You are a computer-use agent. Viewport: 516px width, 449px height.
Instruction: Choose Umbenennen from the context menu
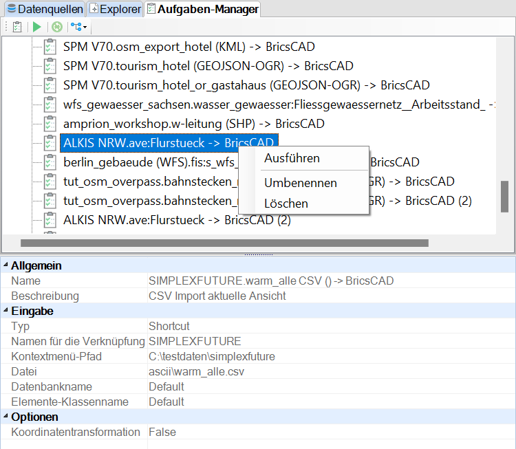pyautogui.click(x=301, y=183)
